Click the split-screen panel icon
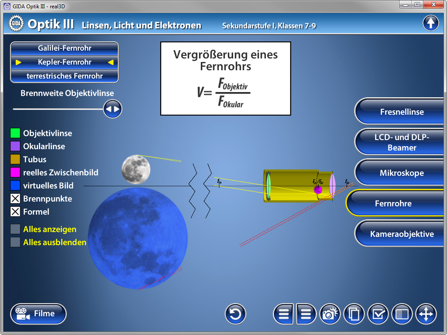447x335 pixels. (x=402, y=314)
